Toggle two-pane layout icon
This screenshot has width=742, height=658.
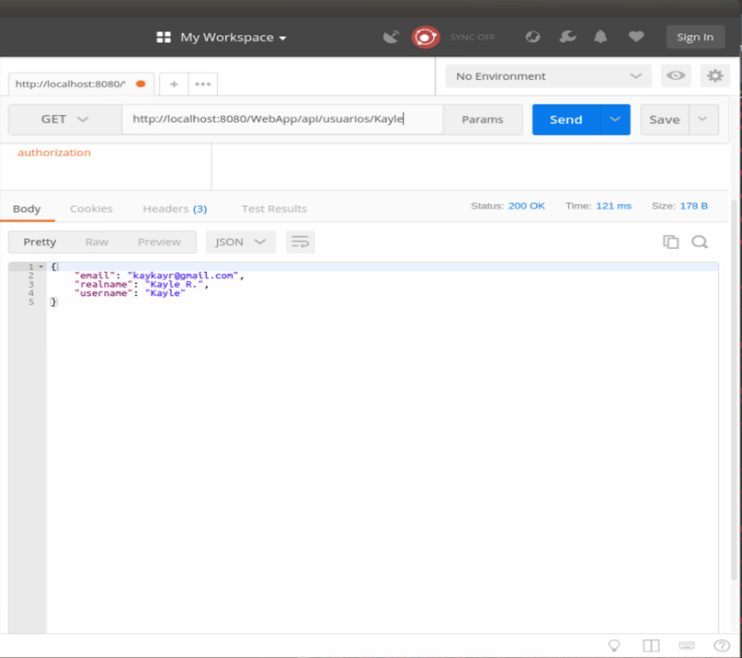tap(651, 645)
